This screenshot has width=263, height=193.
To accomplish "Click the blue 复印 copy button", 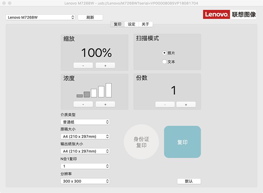I will 182,142.
